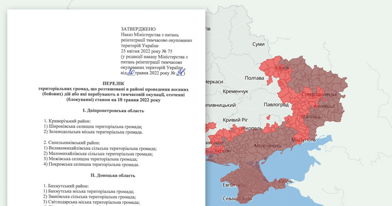Click the ПЕРЕЛІК document title
Image resolution: width=392 pixels, height=206 pixels.
(x=113, y=83)
